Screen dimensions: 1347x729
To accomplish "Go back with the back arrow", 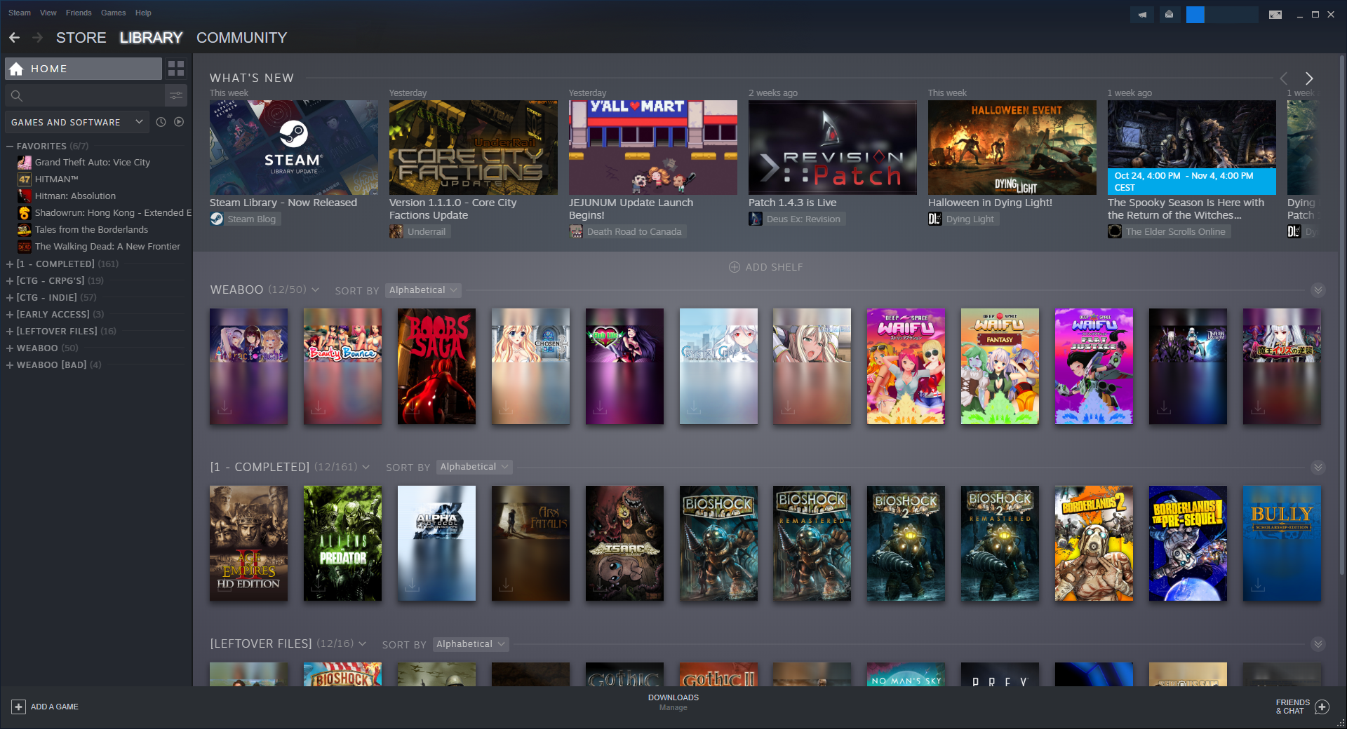I will click(x=15, y=38).
